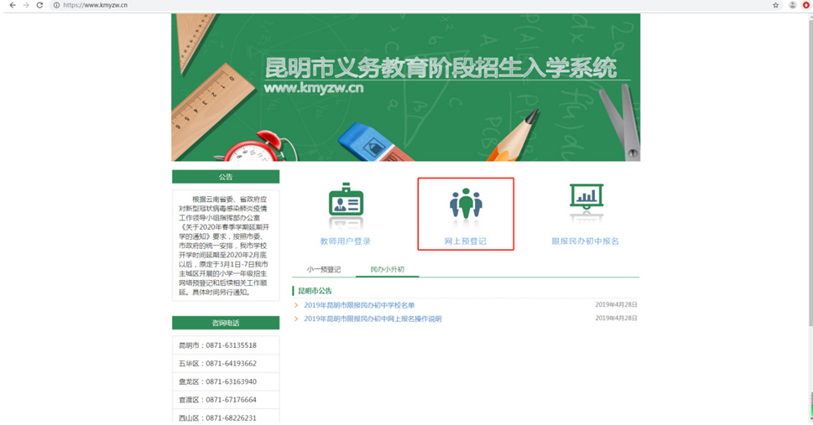
Task: Click the address bar URL field
Action: [336, 6]
